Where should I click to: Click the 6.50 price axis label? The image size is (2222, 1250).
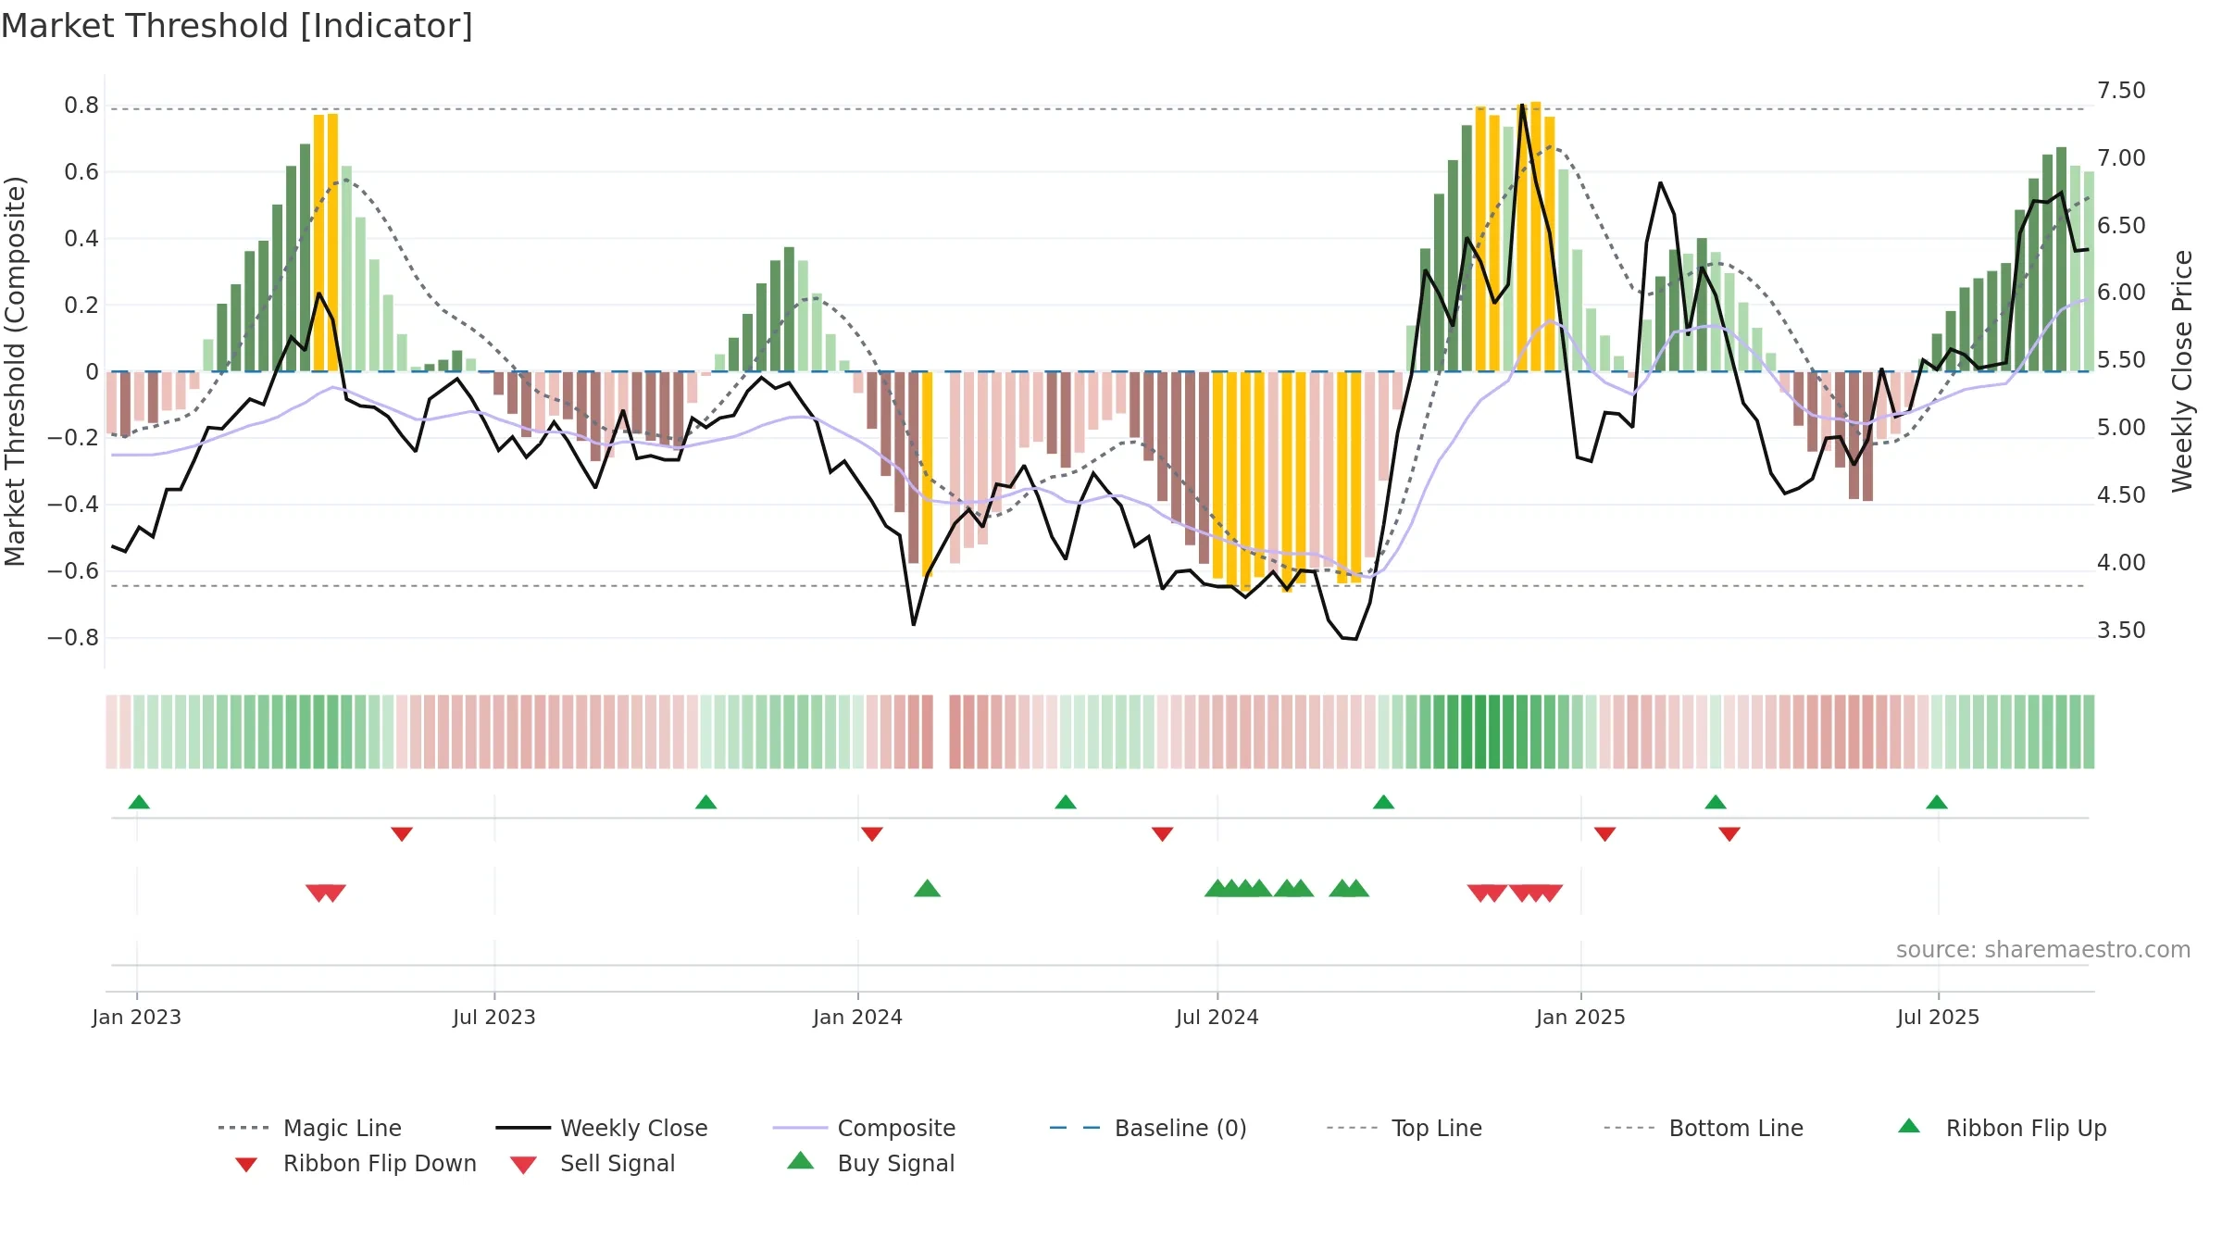2121,226
